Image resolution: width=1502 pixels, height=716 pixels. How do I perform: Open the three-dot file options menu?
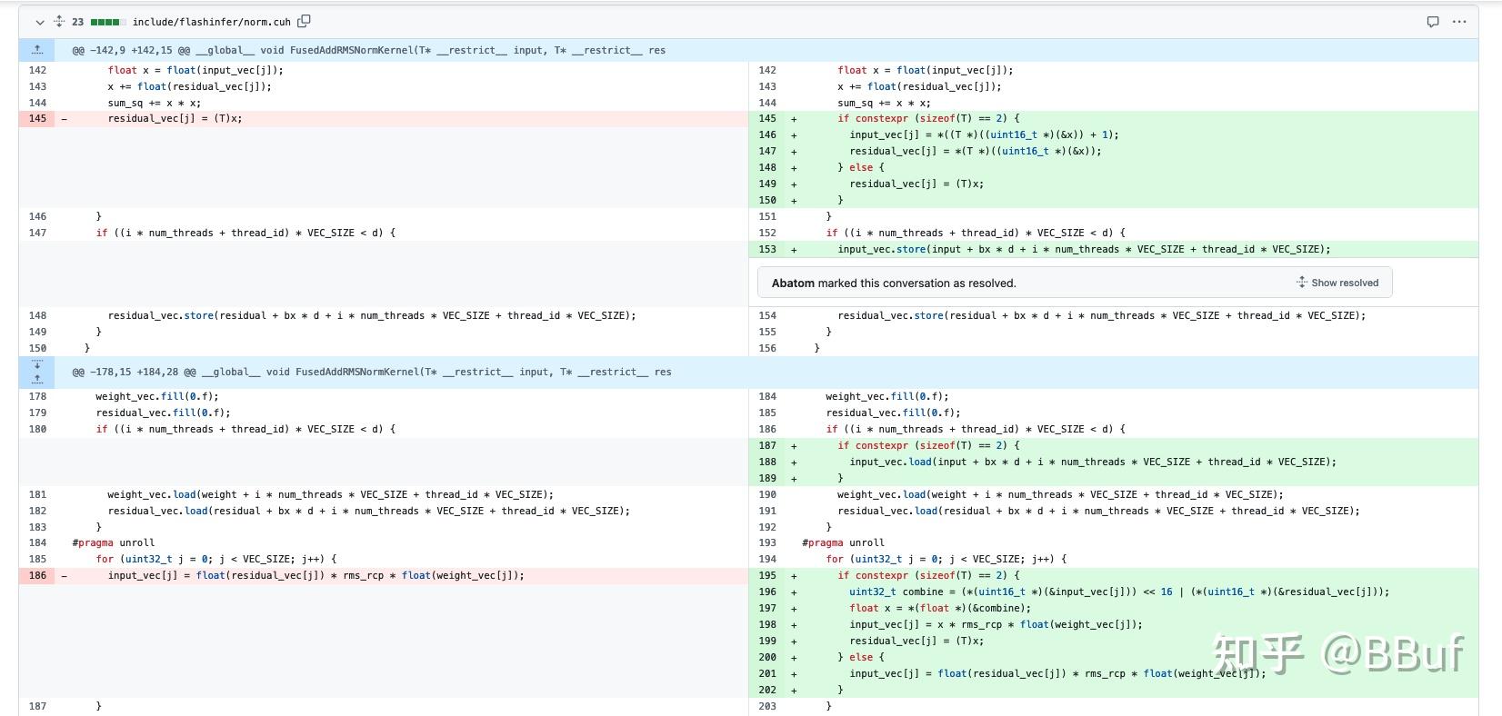pos(1459,22)
